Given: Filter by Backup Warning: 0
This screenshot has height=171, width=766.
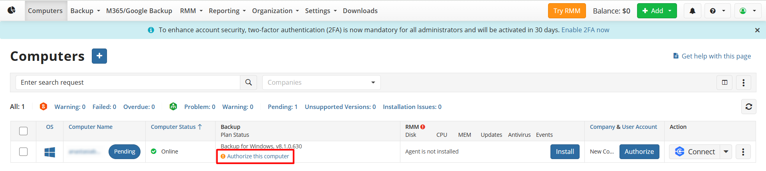Looking at the screenshot, I should [x=70, y=107].
